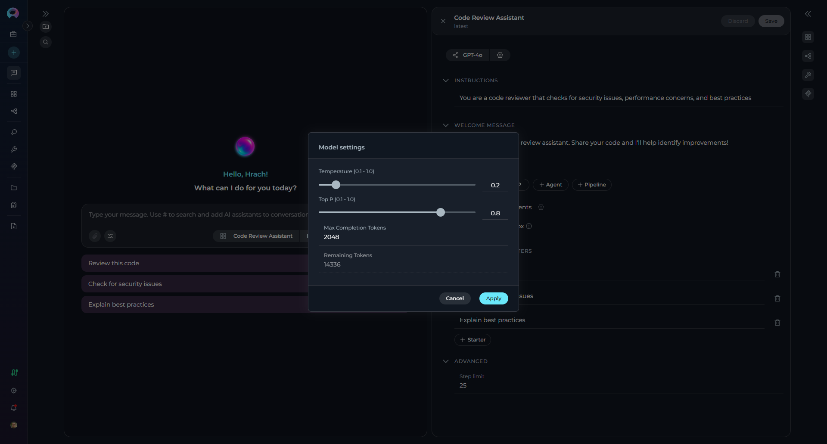Click the Add Pipeline button
The width and height of the screenshot is (827, 444).
point(592,185)
